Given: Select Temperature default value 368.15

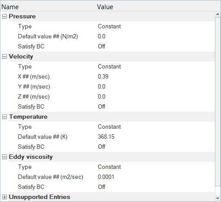Looking at the screenshot, I should tap(155, 137).
